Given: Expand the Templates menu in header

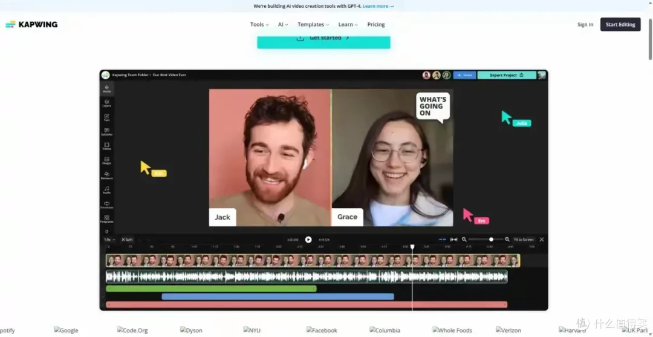Looking at the screenshot, I should point(313,25).
